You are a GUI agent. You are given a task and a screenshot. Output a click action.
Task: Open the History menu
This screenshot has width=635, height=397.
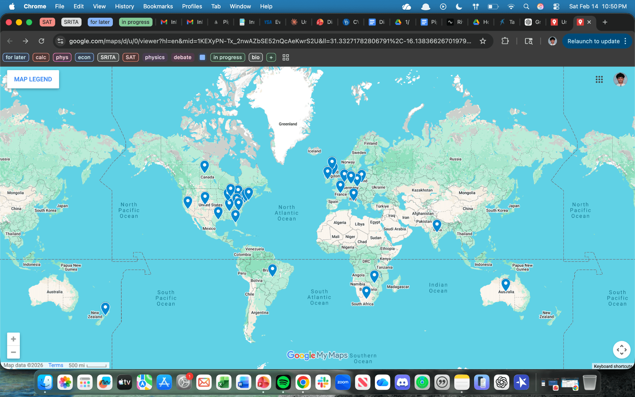(124, 6)
